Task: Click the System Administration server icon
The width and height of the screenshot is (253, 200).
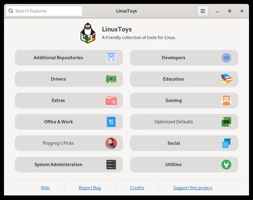Action: [x=111, y=164]
